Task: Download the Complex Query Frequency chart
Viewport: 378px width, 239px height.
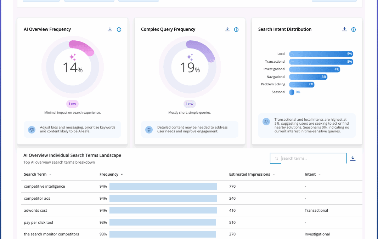Action: pyautogui.click(x=227, y=29)
